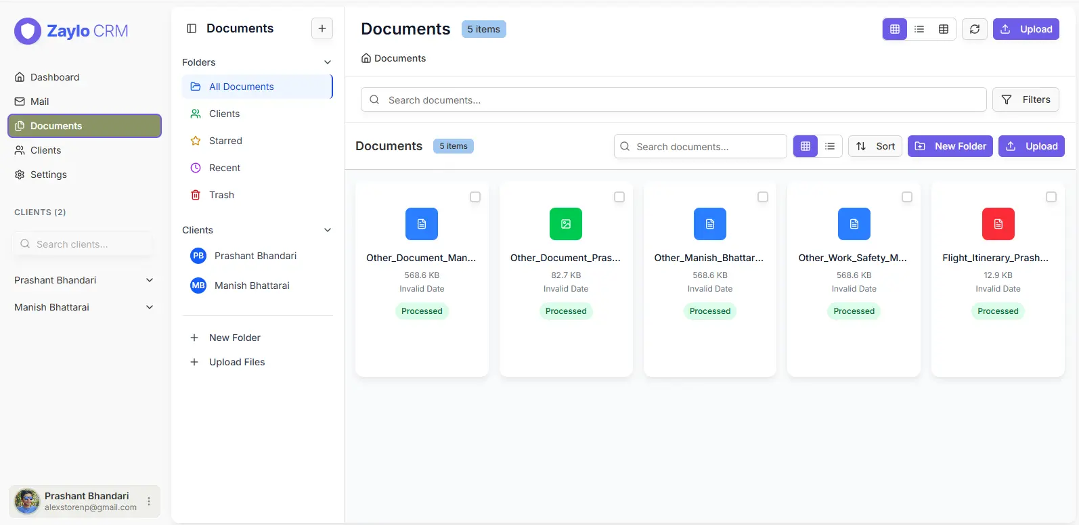Open Clients in main navigation
The height and width of the screenshot is (525, 1079).
(85, 150)
